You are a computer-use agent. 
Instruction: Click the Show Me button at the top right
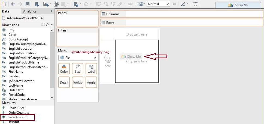point(238,5)
